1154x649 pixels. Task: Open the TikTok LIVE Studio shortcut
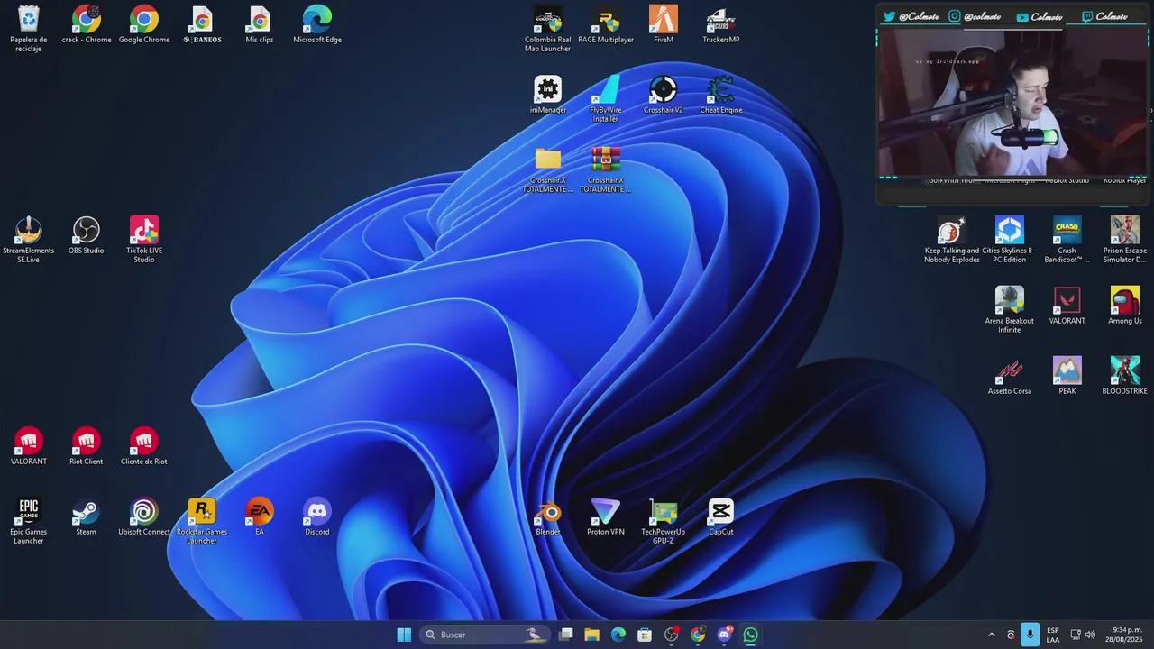click(144, 239)
